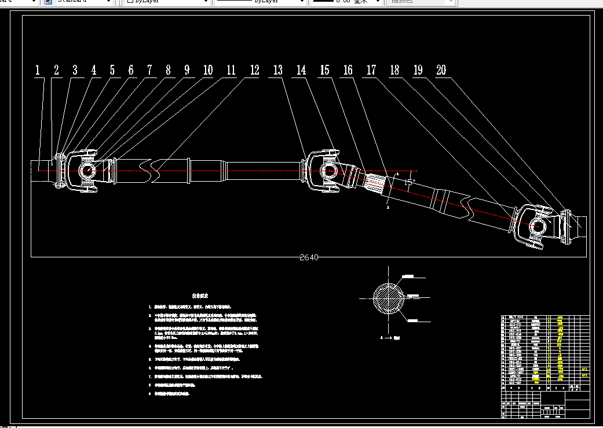Select part balloon number 13
Screen dimensions: 603x428
click(x=277, y=70)
